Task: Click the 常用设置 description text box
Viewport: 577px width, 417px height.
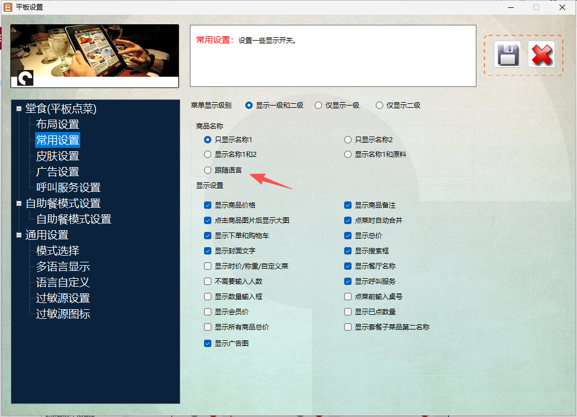Action: (333, 56)
